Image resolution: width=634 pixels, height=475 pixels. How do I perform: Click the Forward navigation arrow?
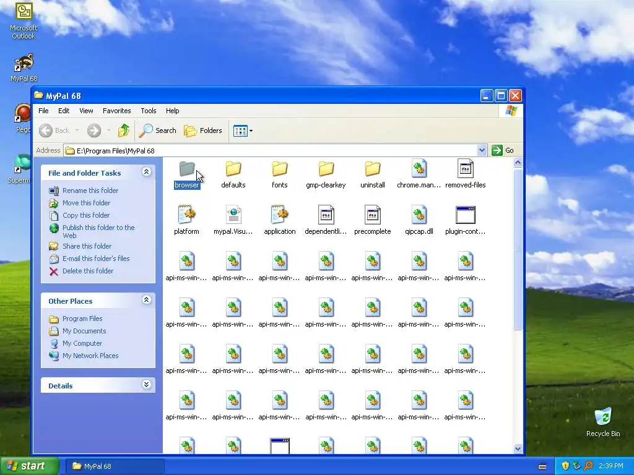coord(94,131)
